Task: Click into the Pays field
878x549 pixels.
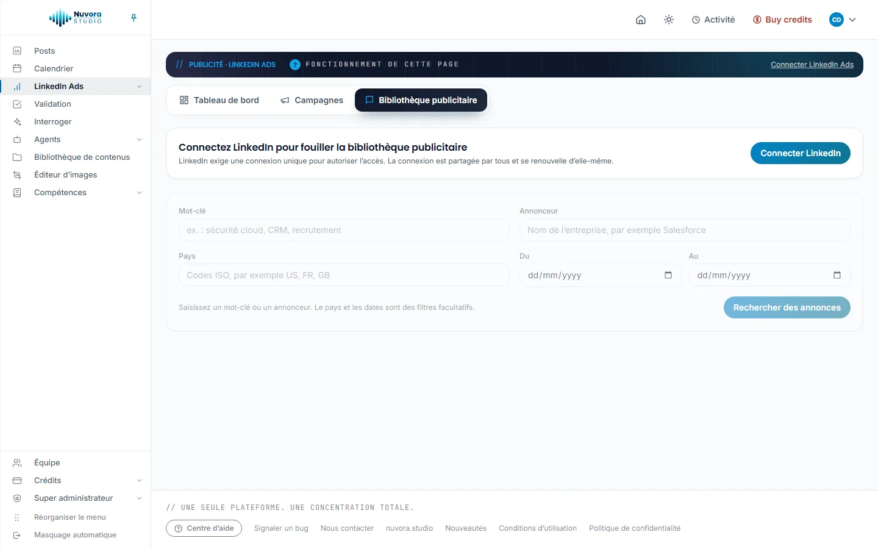Action: [344, 275]
